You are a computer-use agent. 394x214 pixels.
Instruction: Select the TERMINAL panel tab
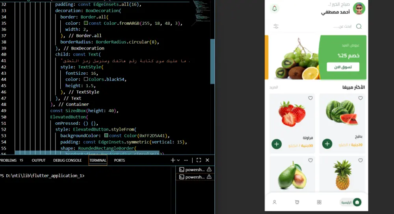(x=98, y=160)
